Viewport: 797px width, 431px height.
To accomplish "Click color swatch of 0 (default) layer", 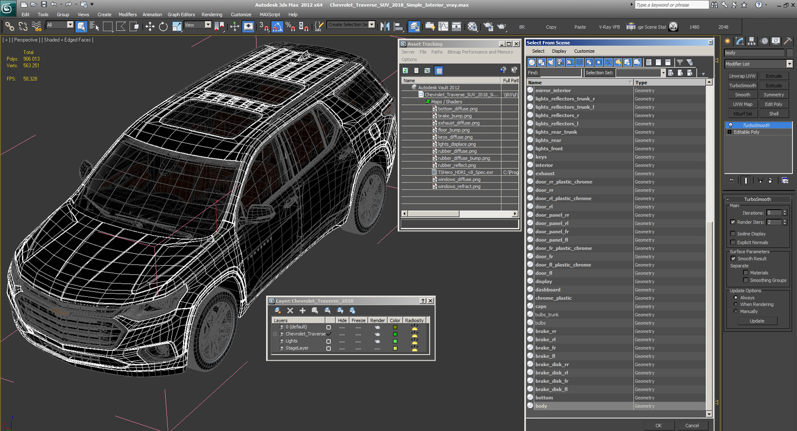I will tap(395, 327).
